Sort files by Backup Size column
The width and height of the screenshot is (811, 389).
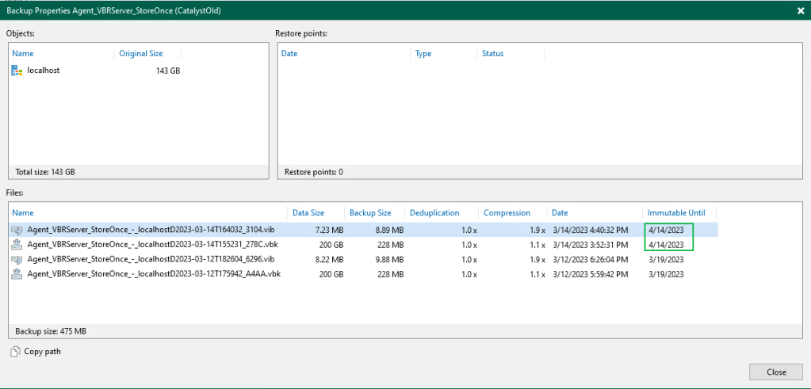point(370,212)
